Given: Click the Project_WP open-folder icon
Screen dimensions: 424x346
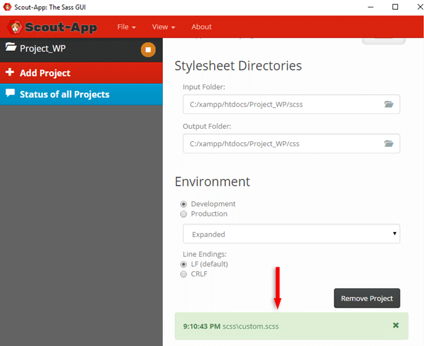Looking at the screenshot, I should [x=11, y=47].
